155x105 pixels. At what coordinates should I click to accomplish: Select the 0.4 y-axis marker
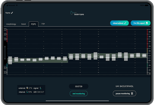(x=5, y=72)
